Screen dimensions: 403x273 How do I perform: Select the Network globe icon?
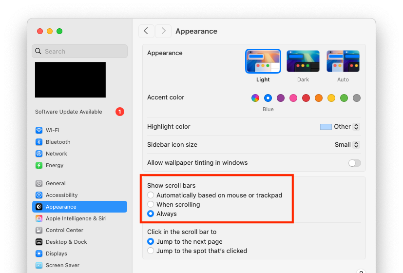[39, 154]
